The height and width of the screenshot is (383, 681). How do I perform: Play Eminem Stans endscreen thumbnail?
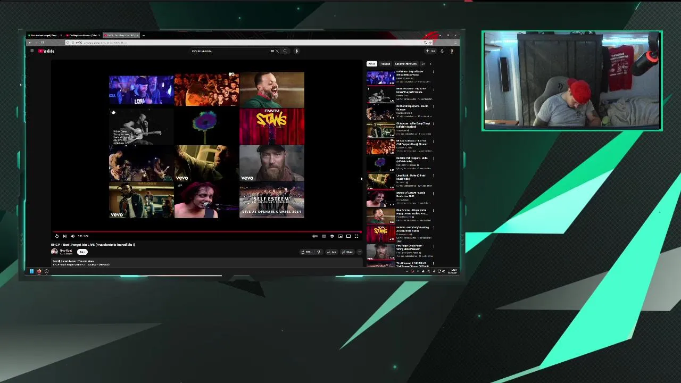click(x=272, y=127)
